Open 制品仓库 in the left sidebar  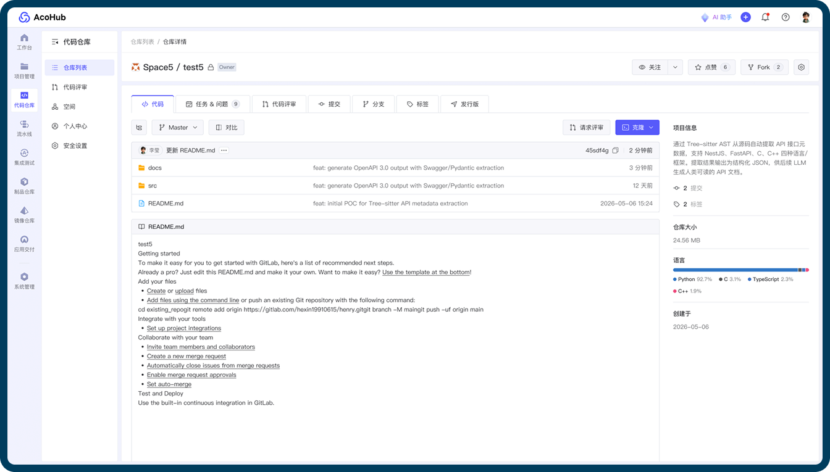[24, 186]
